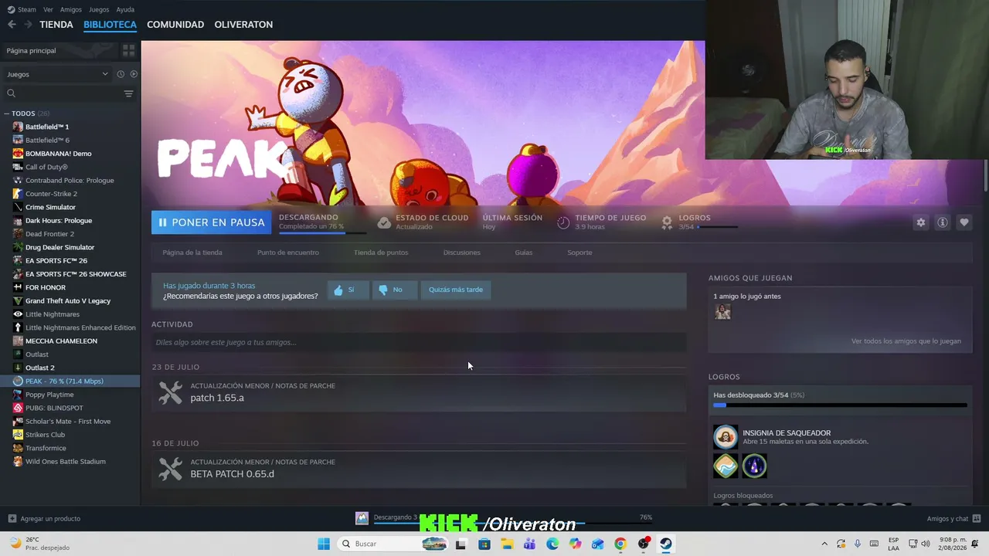
Task: Click the unlocked achievements 3/54 progress bar
Action: [840, 405]
